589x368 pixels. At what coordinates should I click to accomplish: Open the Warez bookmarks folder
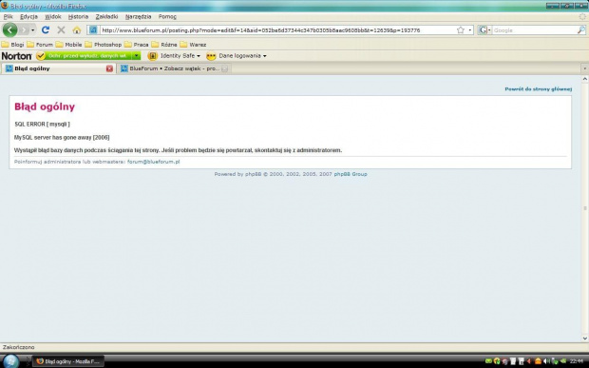tap(193, 45)
